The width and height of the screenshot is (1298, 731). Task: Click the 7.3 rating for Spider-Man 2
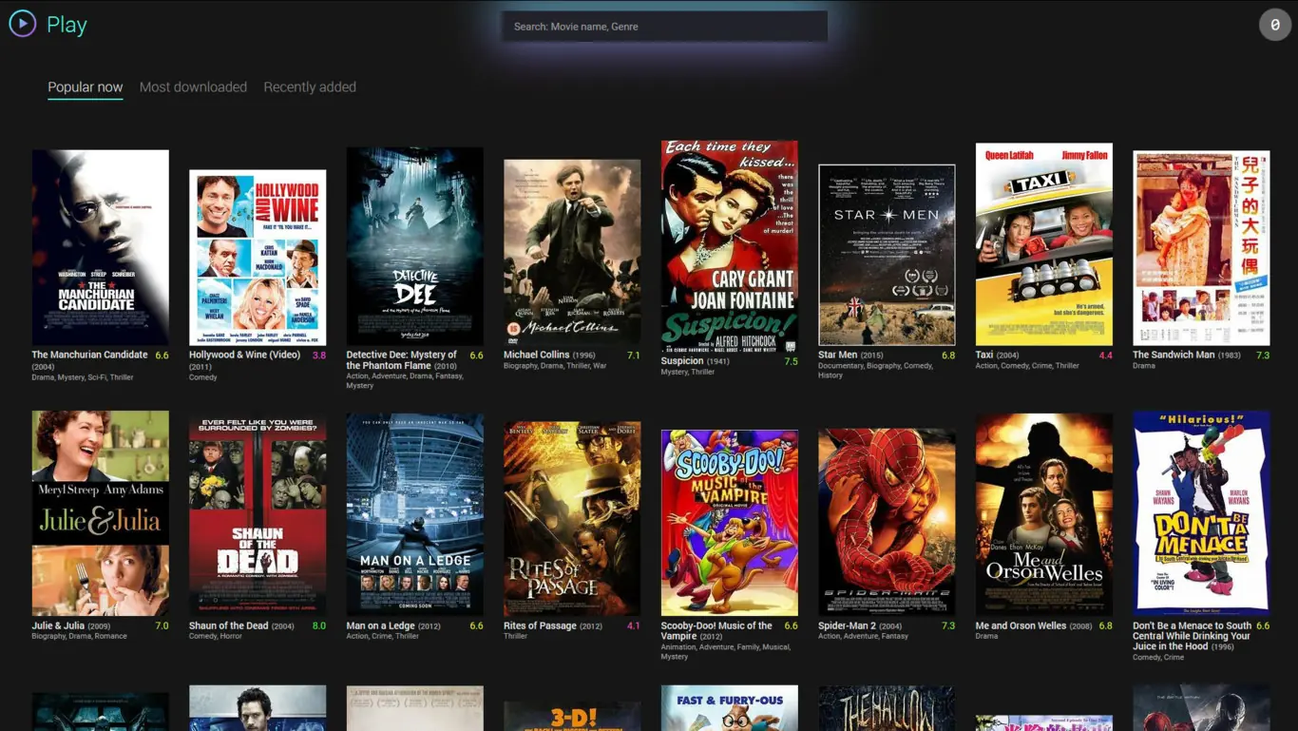click(948, 626)
